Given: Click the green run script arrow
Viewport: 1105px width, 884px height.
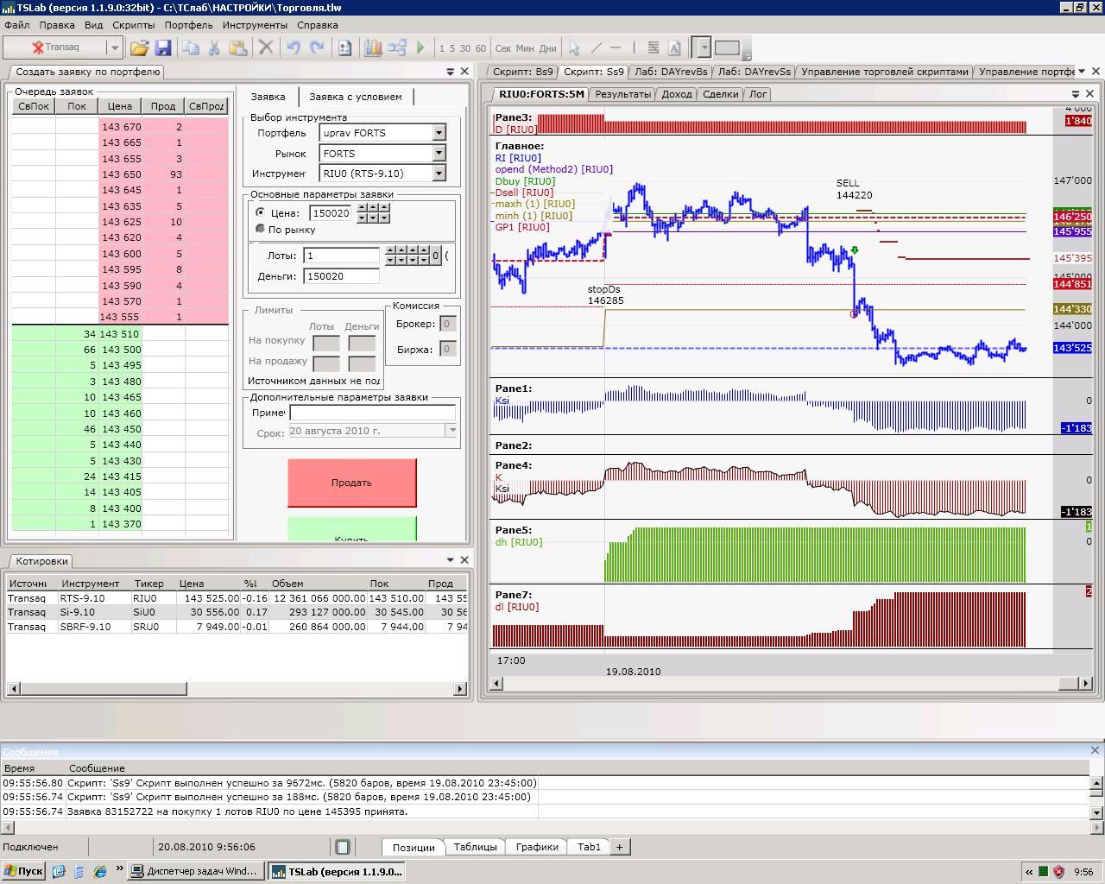Looking at the screenshot, I should [x=420, y=48].
